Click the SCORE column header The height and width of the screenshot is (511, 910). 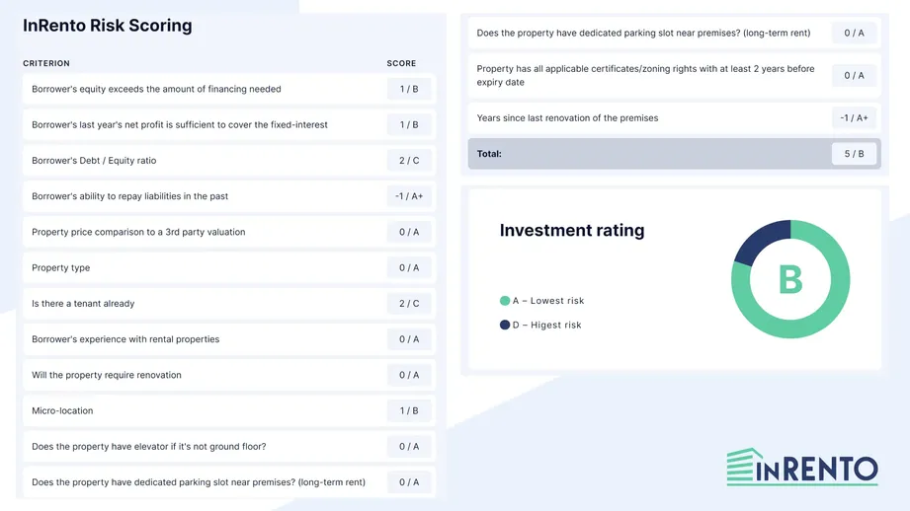tap(401, 63)
